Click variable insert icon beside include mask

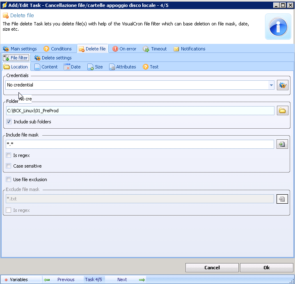coord(282,144)
